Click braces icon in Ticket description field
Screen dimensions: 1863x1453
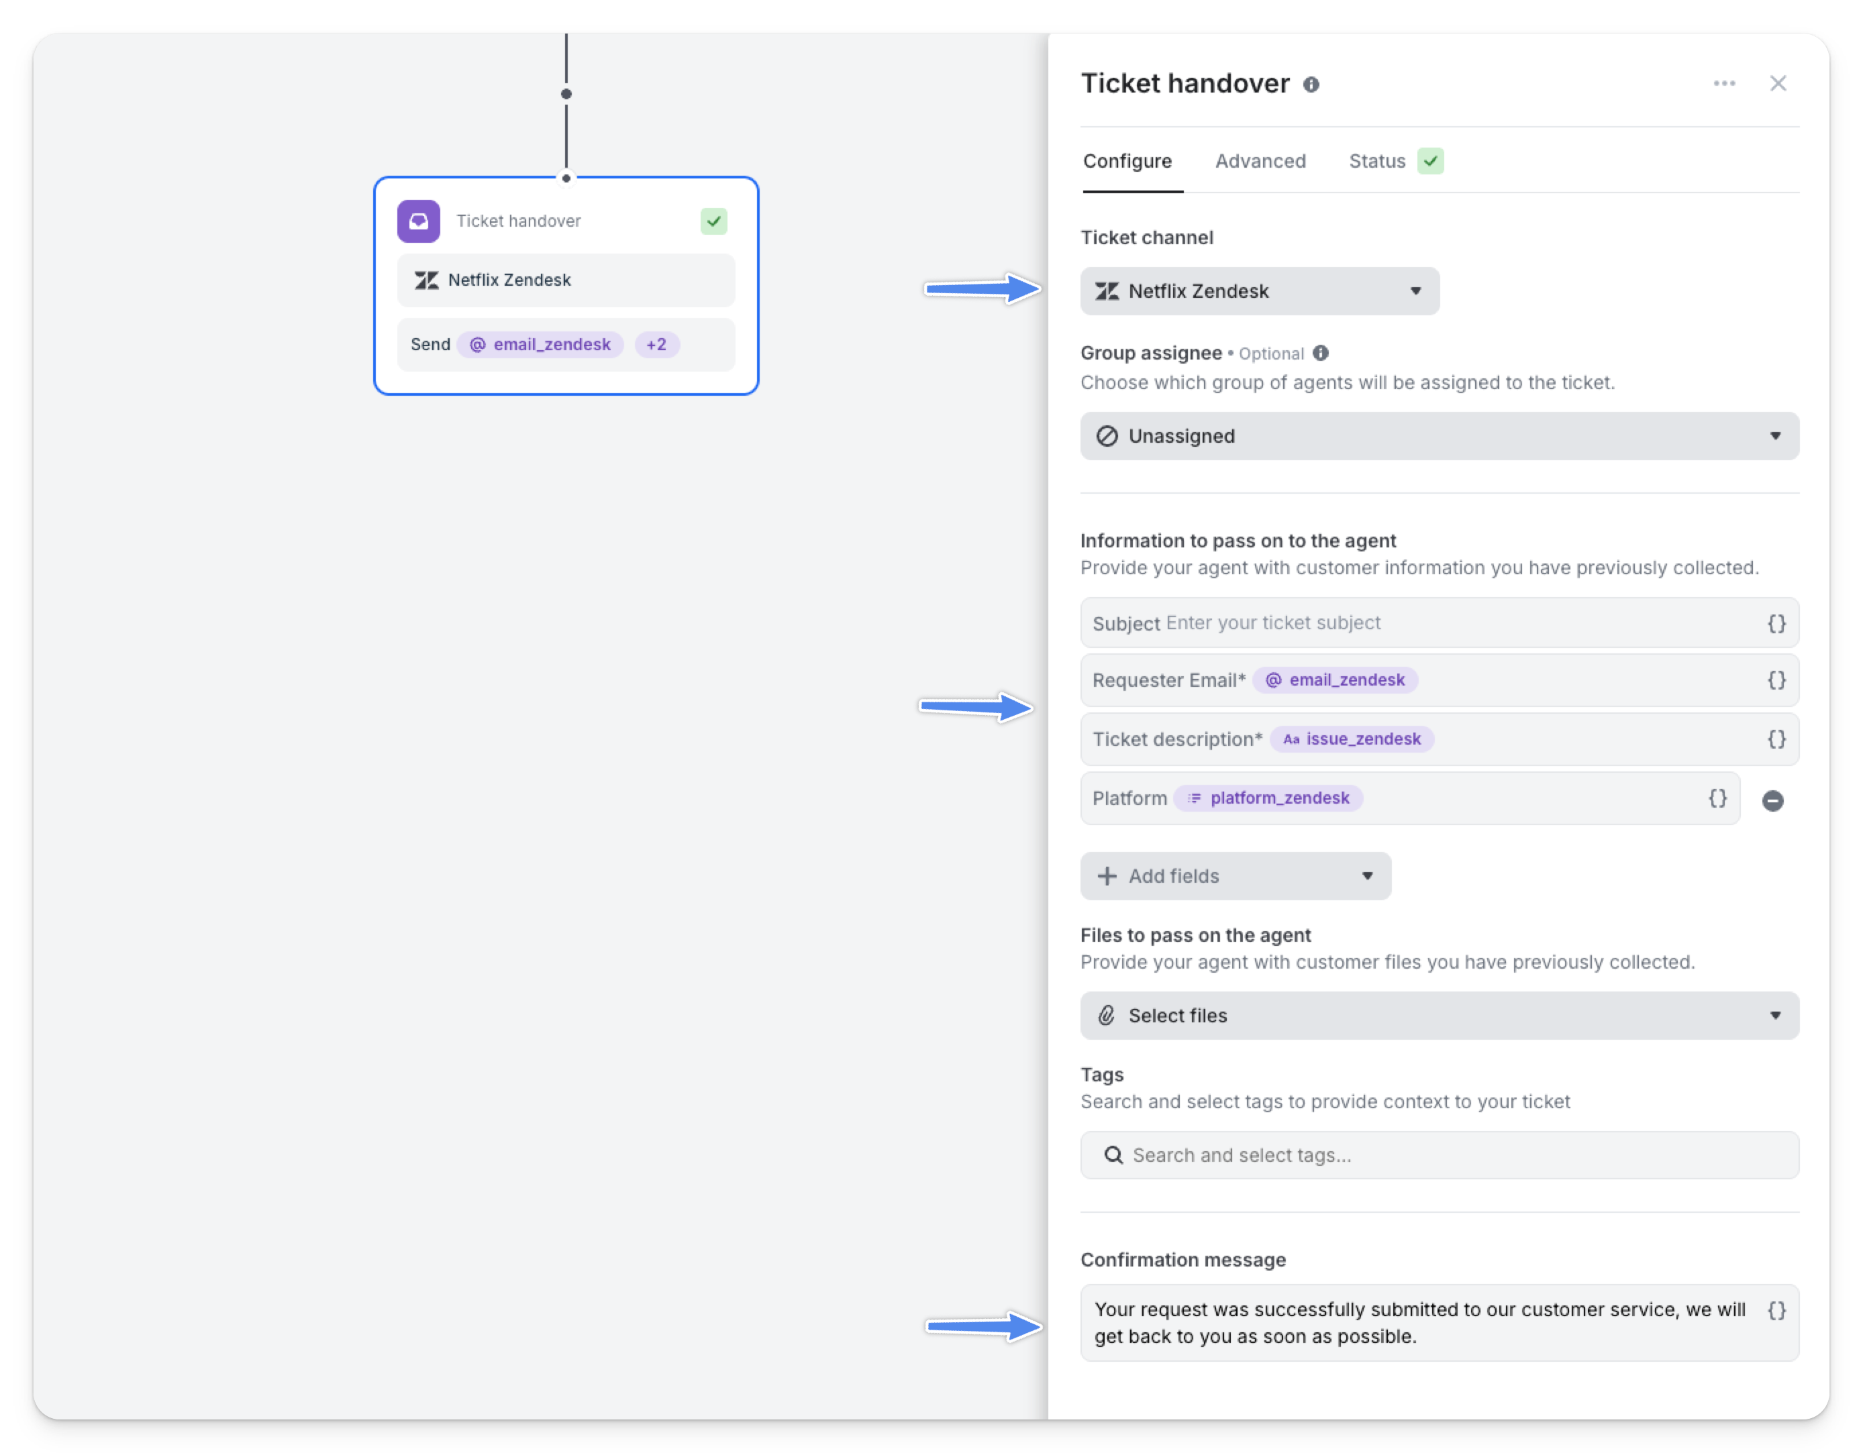click(x=1776, y=739)
